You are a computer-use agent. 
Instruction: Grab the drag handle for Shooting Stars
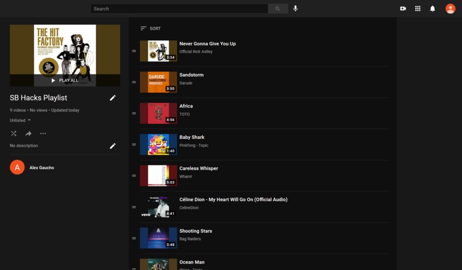click(134, 238)
